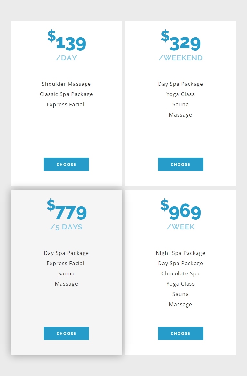Click Express Facial in the $139 plan

coord(66,104)
